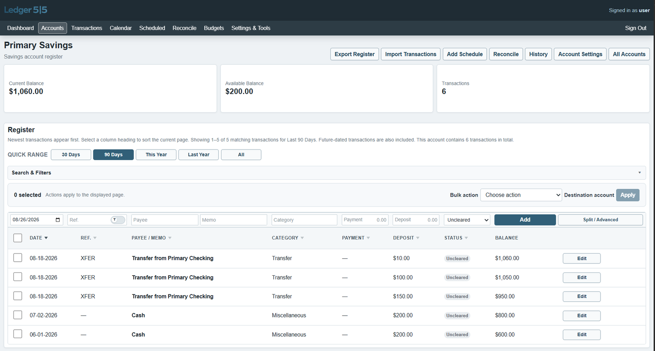This screenshot has width=655, height=351.
Task: Toggle the Ref. T switch
Action: [x=118, y=220]
